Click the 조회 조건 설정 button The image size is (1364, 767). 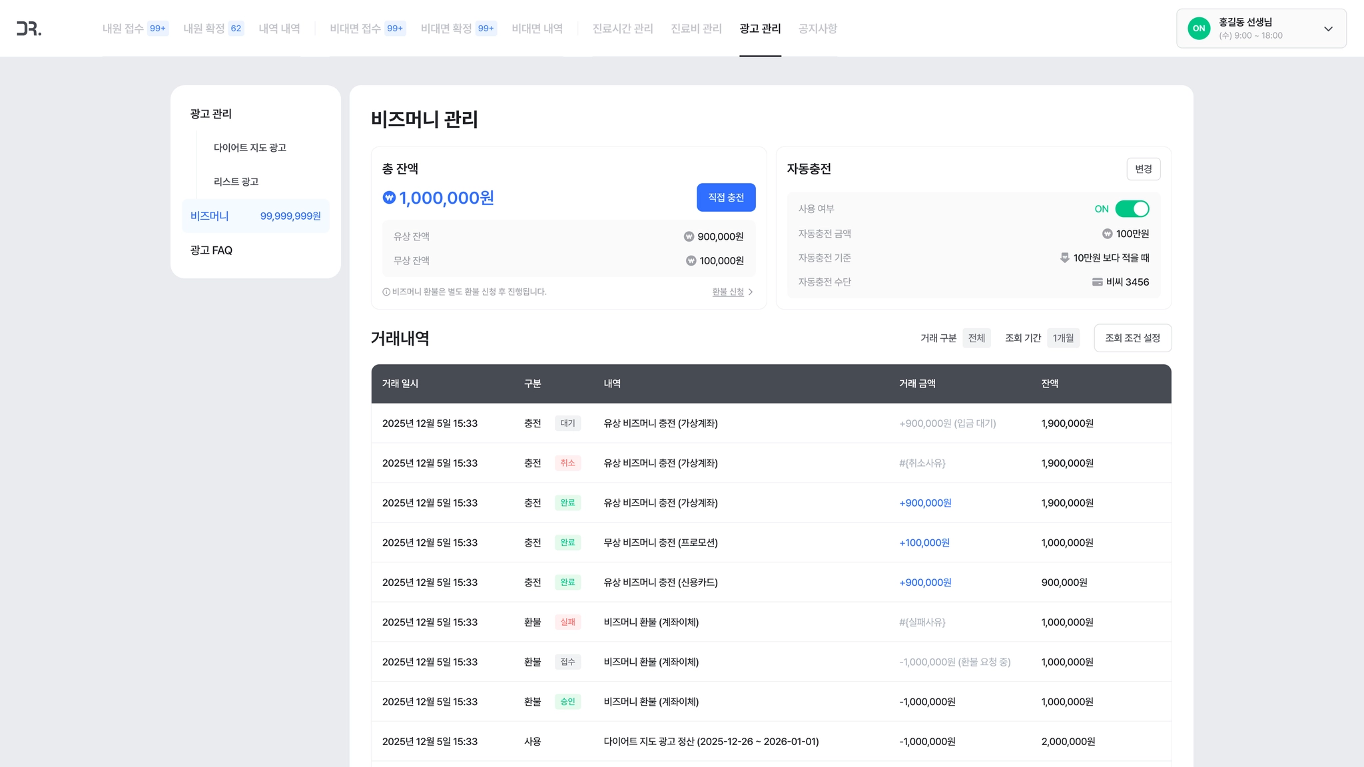click(x=1132, y=338)
